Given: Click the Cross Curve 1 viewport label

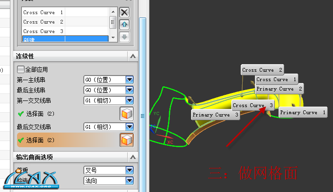Looking at the screenshot, I should tap(276, 79).
